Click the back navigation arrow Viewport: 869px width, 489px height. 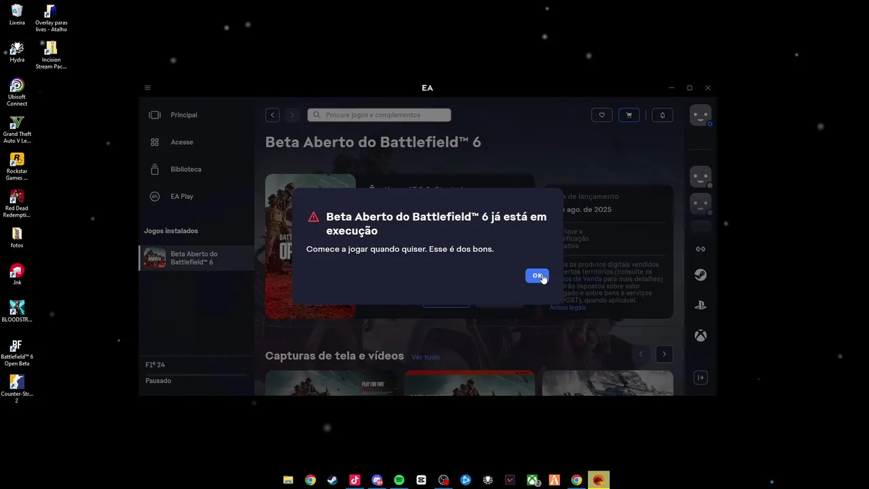pos(272,115)
